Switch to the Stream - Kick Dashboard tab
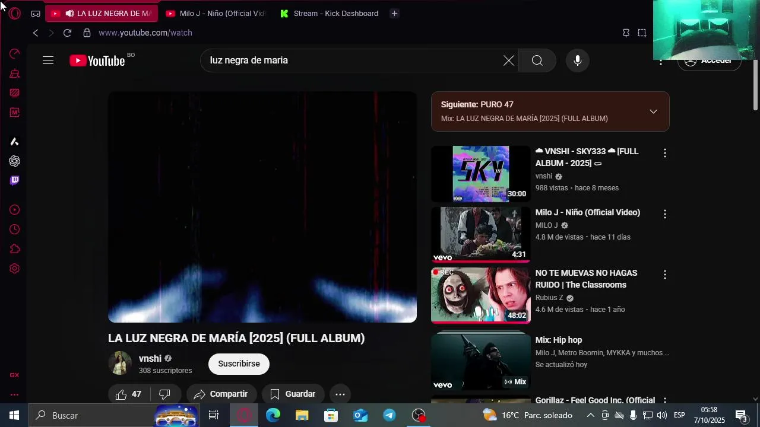Screen dimensions: 760x427 (329, 14)
